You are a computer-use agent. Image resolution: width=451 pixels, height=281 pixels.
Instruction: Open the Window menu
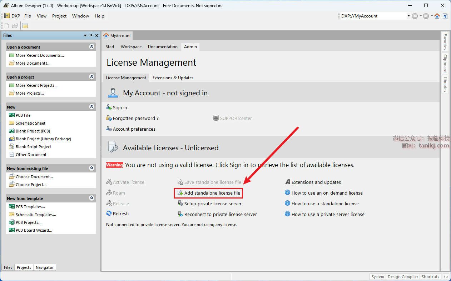point(80,16)
